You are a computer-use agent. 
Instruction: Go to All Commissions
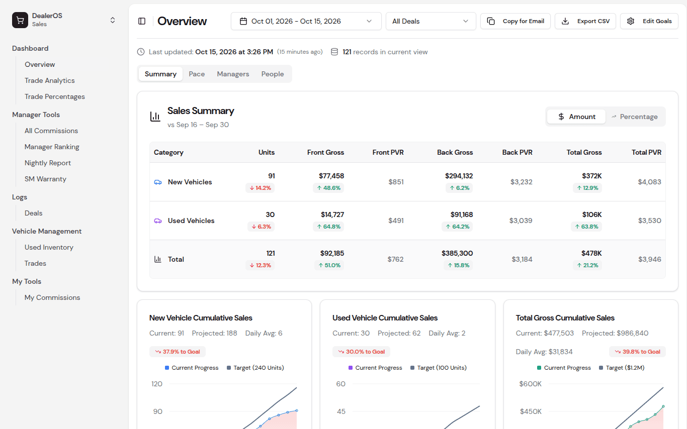51,131
